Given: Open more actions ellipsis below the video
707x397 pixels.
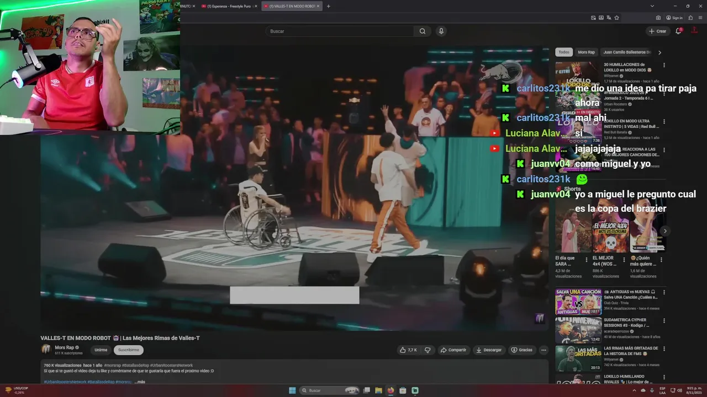Looking at the screenshot, I should 544,350.
